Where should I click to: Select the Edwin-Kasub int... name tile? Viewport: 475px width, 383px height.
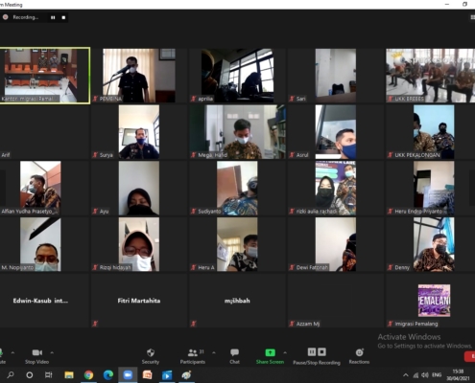(44, 301)
